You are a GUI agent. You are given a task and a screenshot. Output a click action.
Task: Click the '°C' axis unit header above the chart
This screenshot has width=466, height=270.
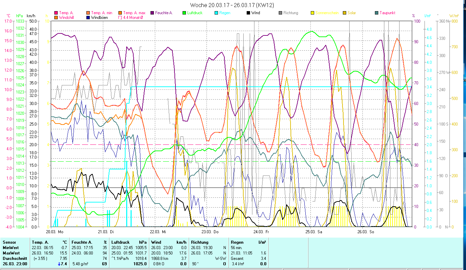pyautogui.click(x=8, y=16)
